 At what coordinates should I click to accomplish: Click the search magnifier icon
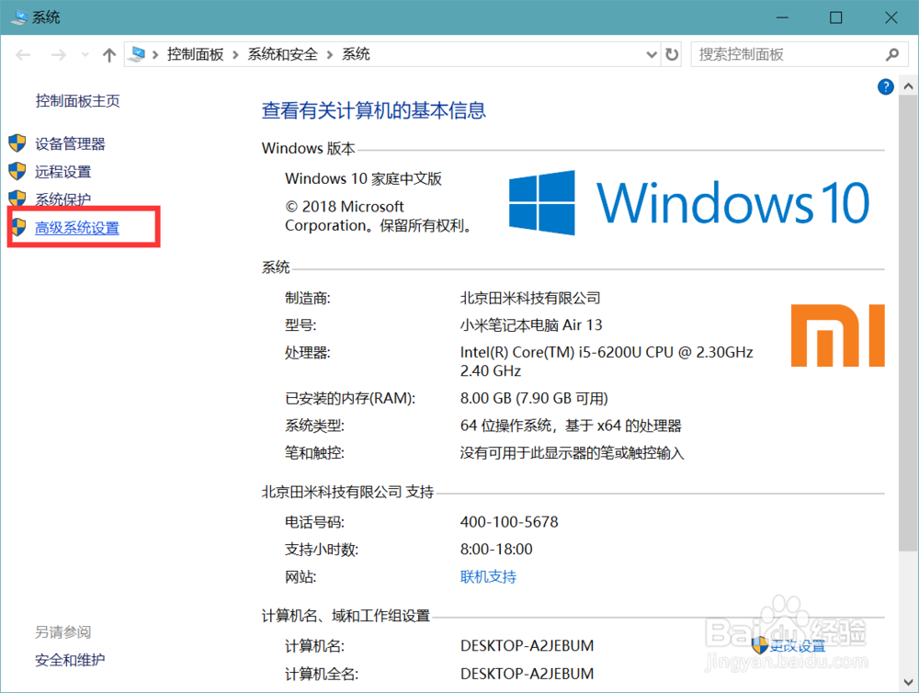[892, 54]
